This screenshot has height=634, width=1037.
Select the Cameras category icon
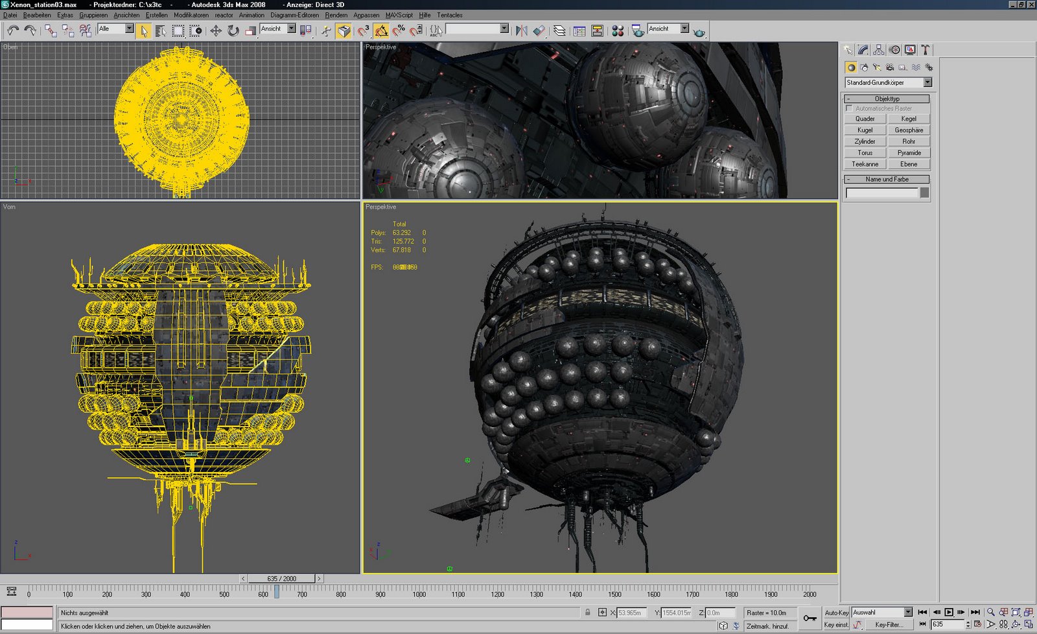pos(890,67)
